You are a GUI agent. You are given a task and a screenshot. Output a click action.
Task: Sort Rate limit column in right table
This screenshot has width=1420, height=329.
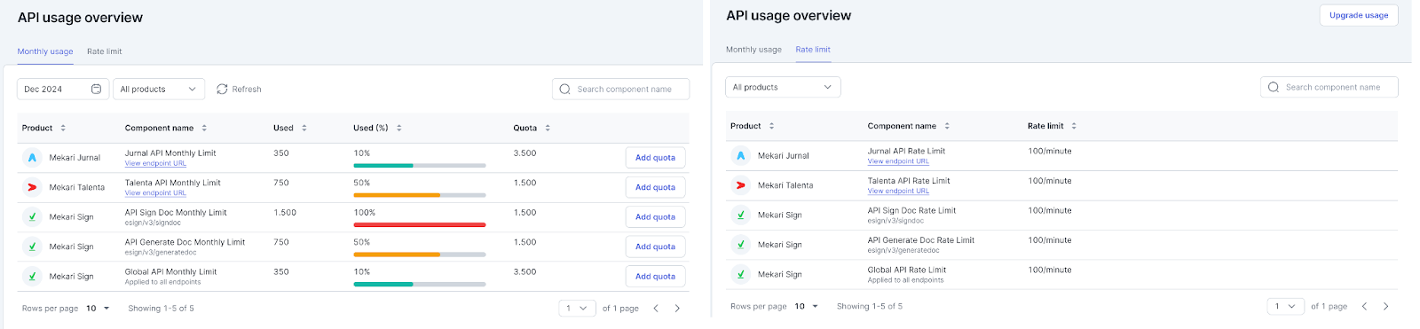pyautogui.click(x=1074, y=126)
